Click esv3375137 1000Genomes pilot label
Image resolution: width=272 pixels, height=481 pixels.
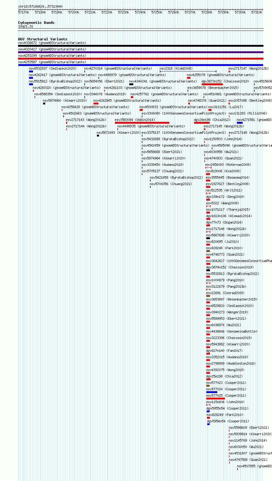[x=184, y=133]
